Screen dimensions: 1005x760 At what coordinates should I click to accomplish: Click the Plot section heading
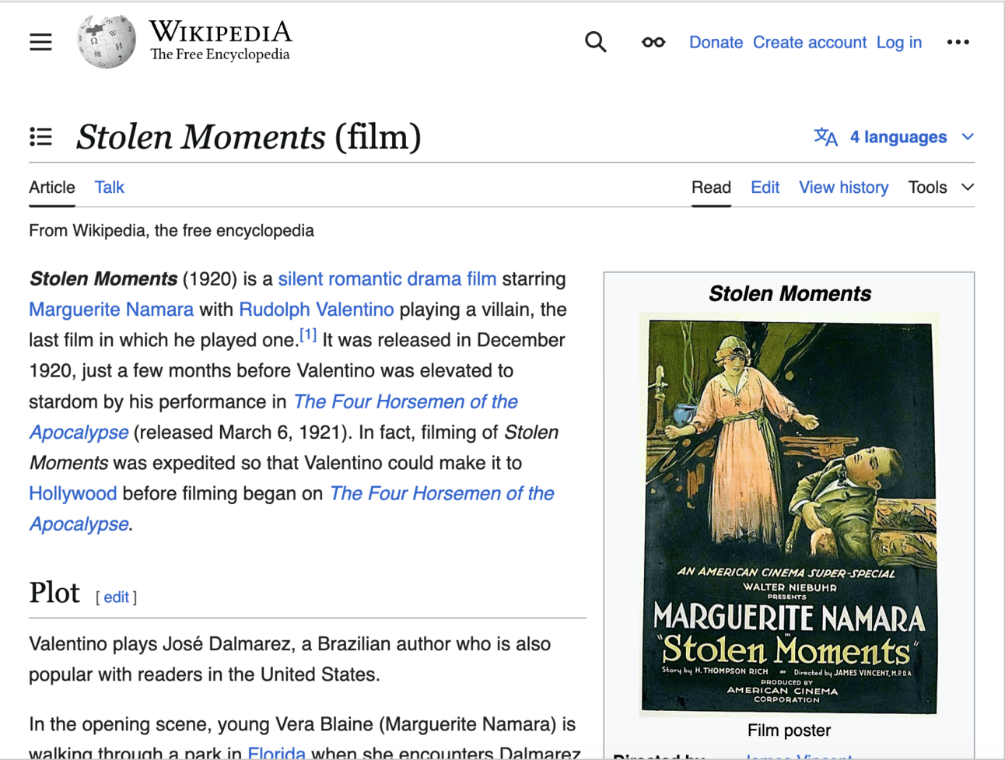coord(54,593)
